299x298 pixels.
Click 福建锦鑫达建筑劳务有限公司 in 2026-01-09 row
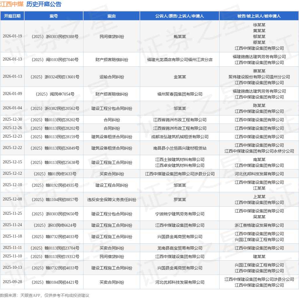[x=259, y=91]
